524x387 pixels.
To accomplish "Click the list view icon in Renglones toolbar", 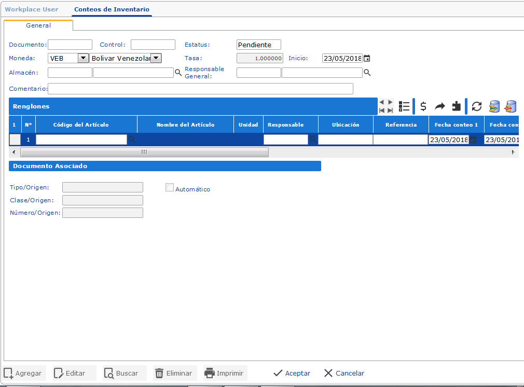I will tap(404, 106).
